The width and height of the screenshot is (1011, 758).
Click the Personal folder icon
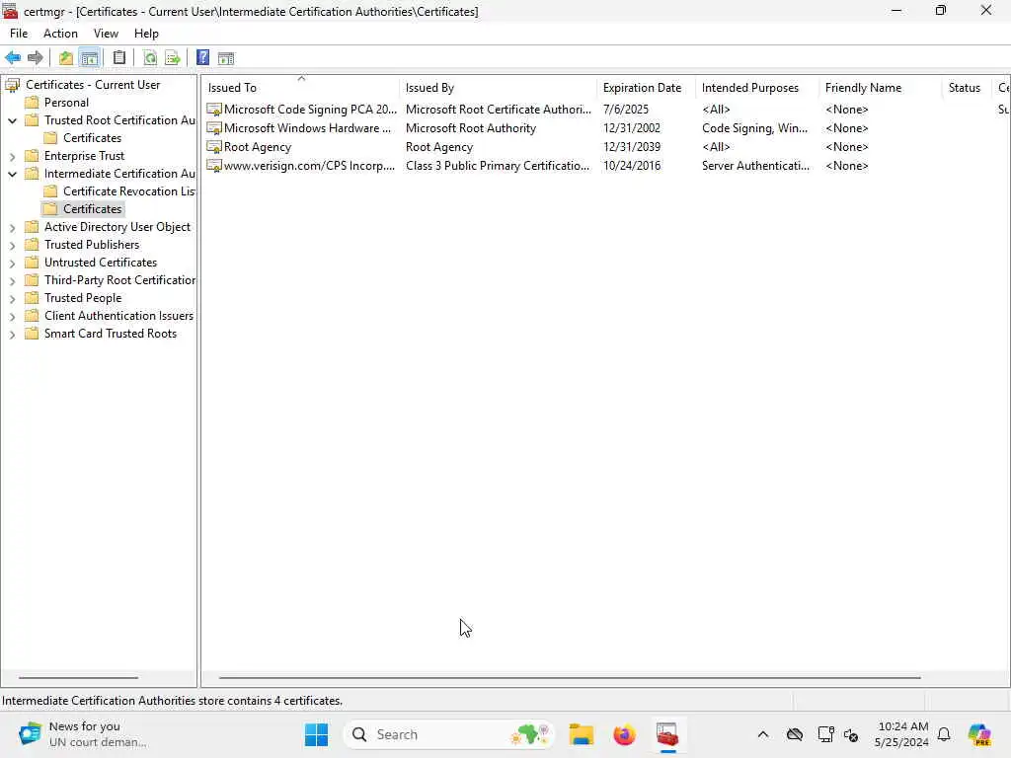pyautogui.click(x=32, y=103)
